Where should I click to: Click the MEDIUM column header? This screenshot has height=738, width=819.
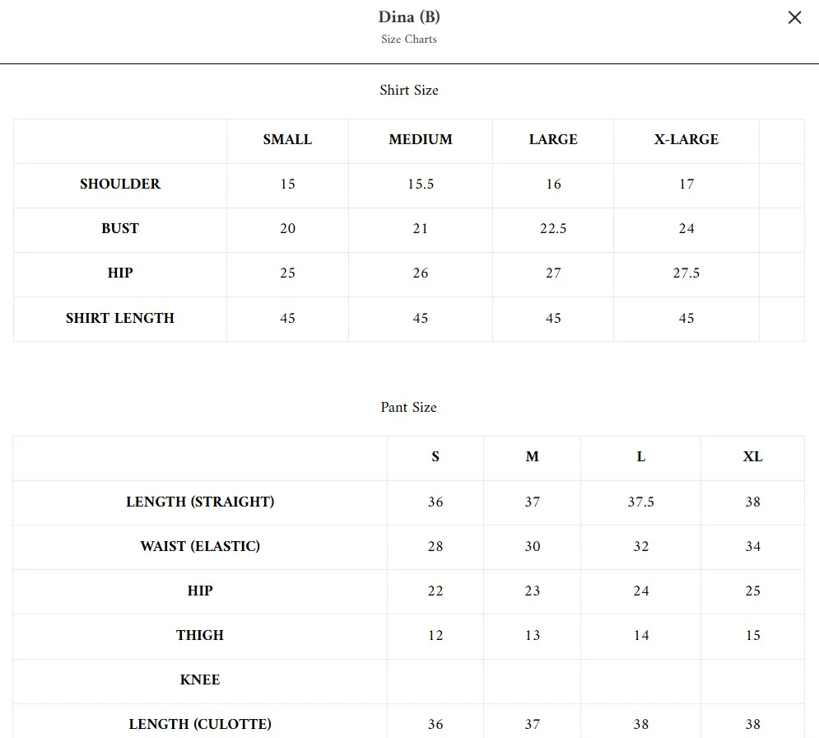tap(421, 139)
